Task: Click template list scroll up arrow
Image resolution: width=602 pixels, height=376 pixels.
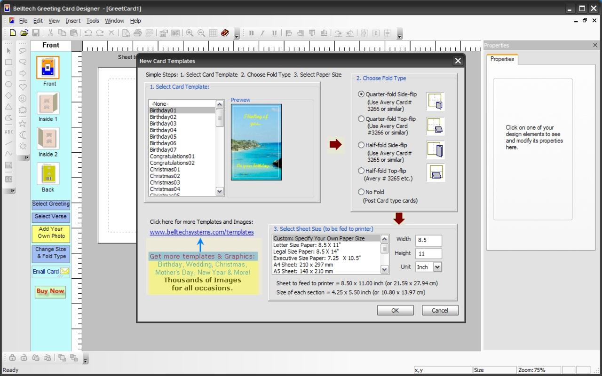Action: click(220, 104)
